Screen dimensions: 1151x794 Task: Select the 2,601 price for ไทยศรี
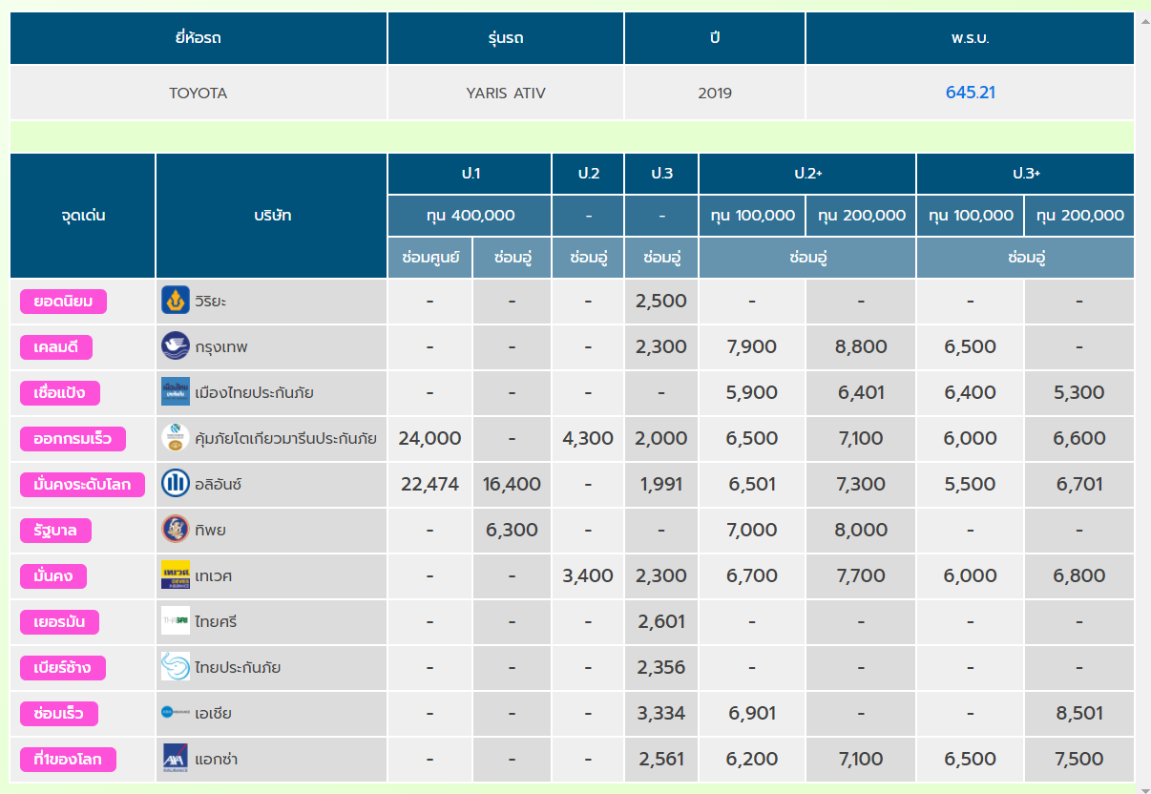(662, 621)
